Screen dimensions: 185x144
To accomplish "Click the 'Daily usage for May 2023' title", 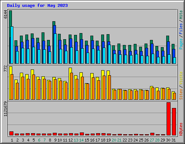I will coord(37,5).
